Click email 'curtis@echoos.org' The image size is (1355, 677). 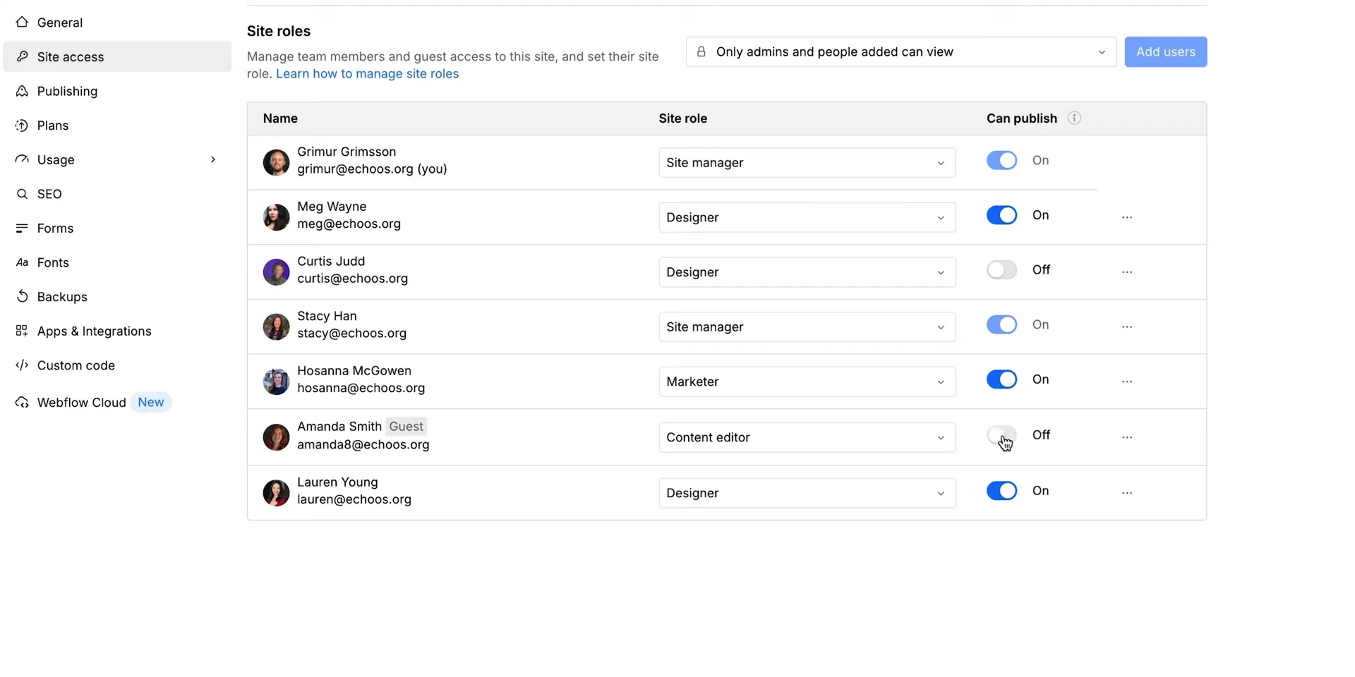point(353,279)
